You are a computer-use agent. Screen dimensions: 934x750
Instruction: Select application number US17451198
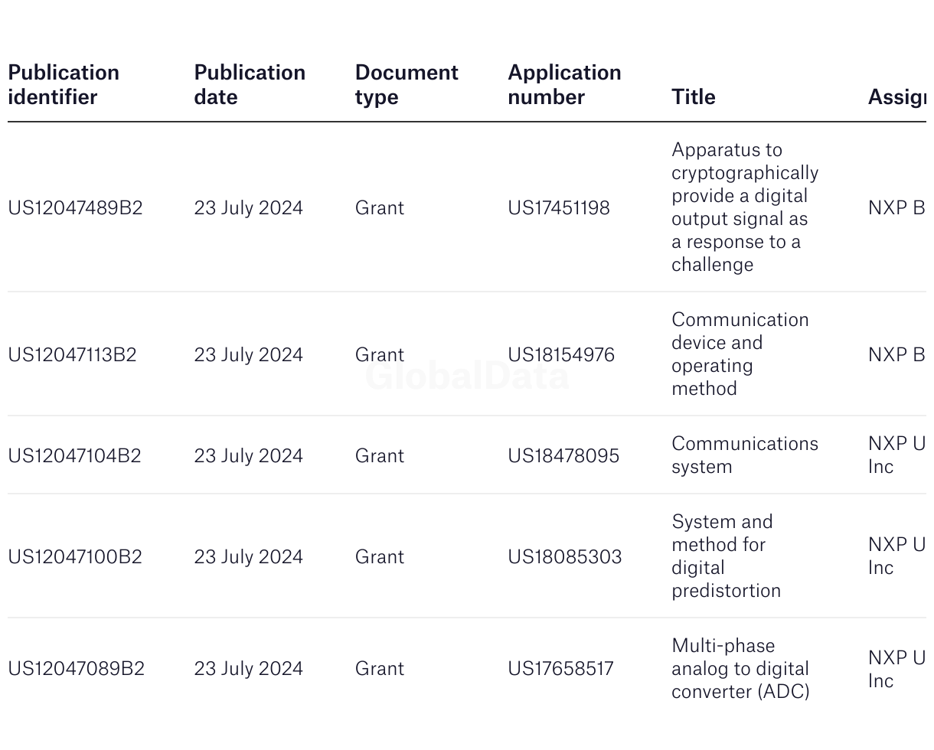559,207
